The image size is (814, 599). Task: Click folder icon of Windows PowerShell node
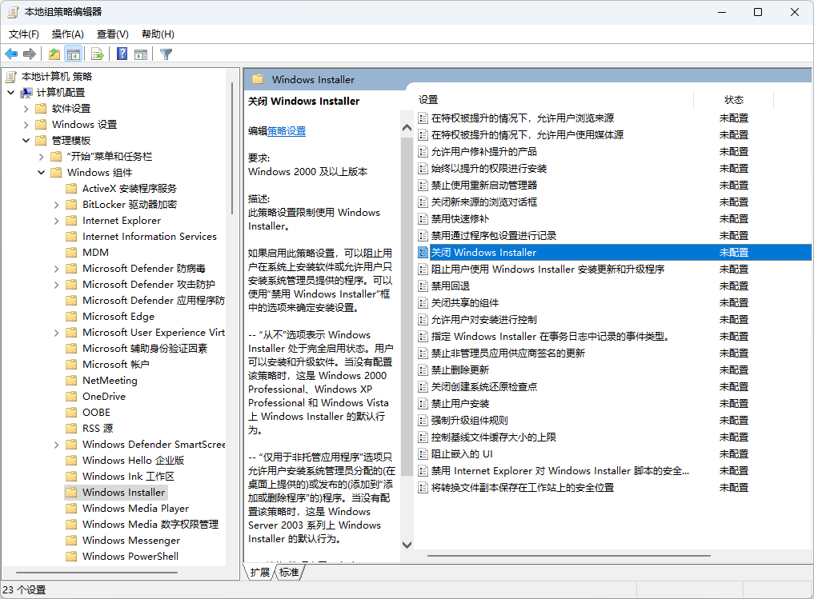72,557
